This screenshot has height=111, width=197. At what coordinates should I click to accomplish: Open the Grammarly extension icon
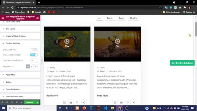171,7
